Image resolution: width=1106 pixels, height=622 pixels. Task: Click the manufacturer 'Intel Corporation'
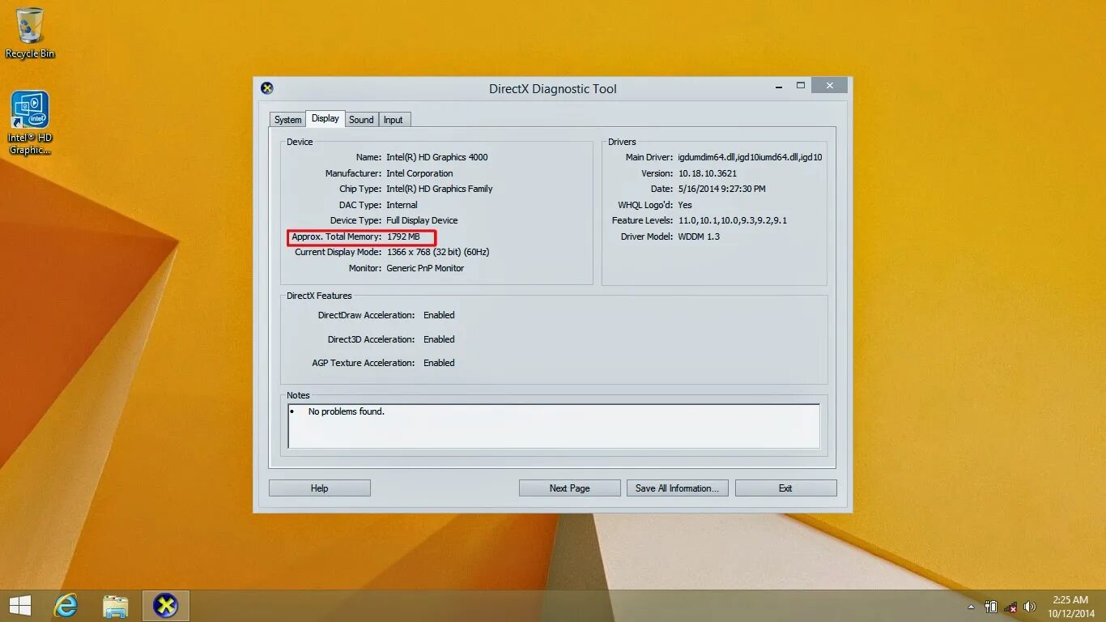[x=419, y=173]
